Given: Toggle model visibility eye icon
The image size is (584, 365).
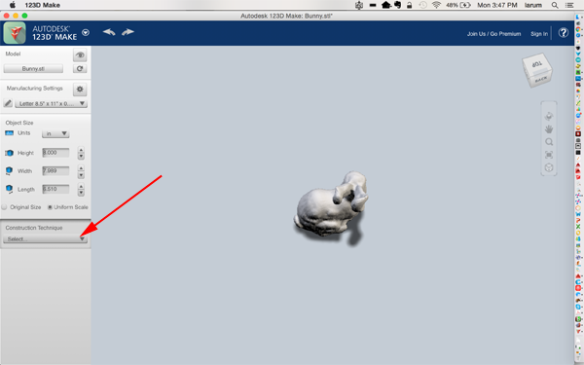Looking at the screenshot, I should click(80, 55).
